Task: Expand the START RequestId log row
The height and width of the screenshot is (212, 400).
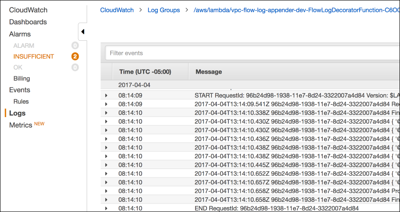Action: point(106,95)
